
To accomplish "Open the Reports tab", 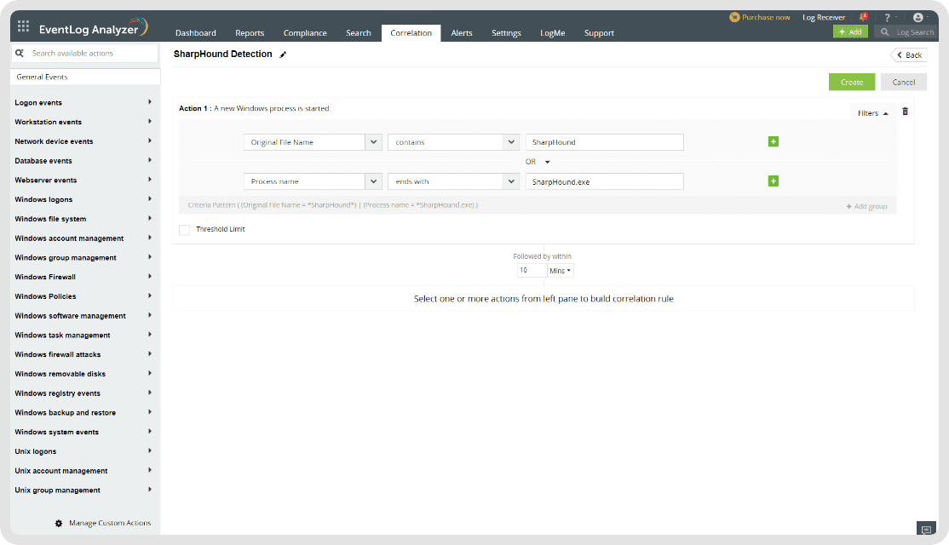I will [x=250, y=32].
